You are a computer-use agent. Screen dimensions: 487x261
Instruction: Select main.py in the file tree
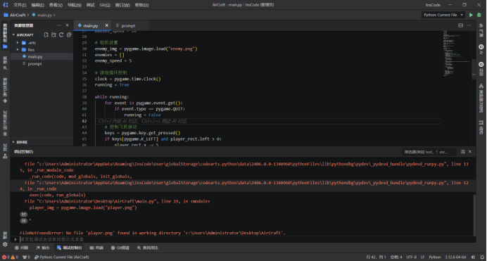pos(42,56)
